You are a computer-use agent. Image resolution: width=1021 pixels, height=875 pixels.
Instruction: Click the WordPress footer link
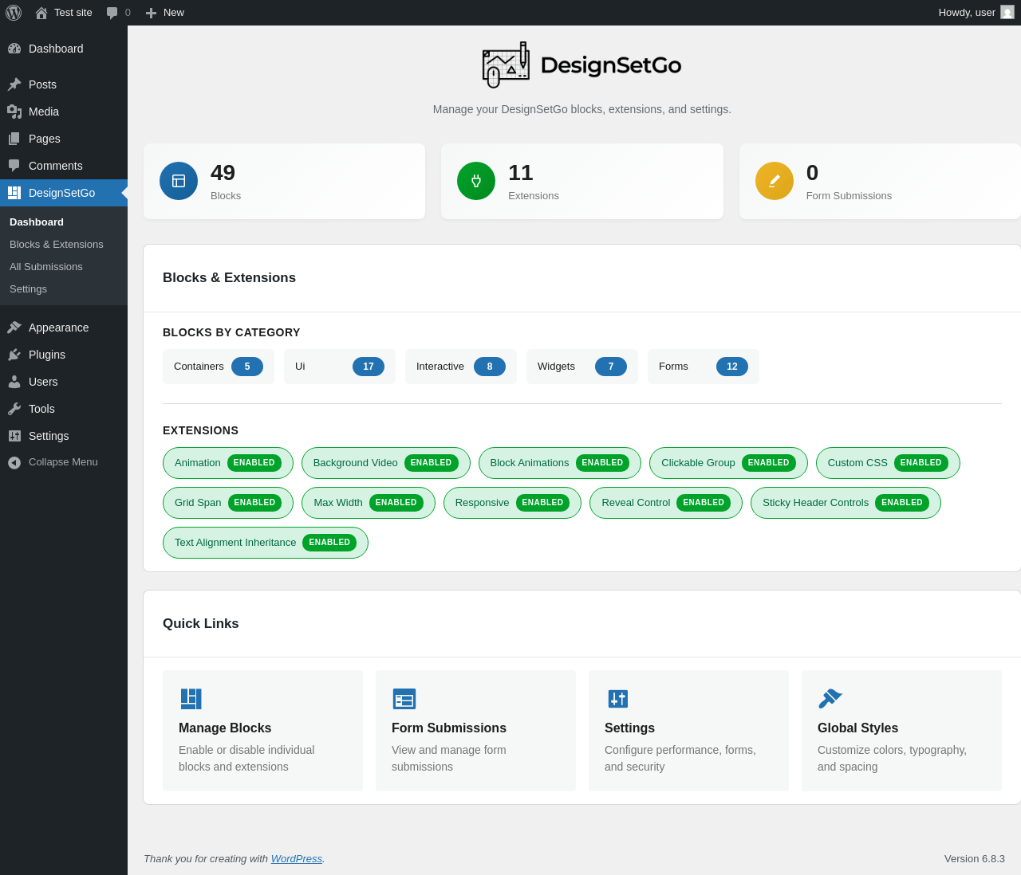tap(297, 859)
